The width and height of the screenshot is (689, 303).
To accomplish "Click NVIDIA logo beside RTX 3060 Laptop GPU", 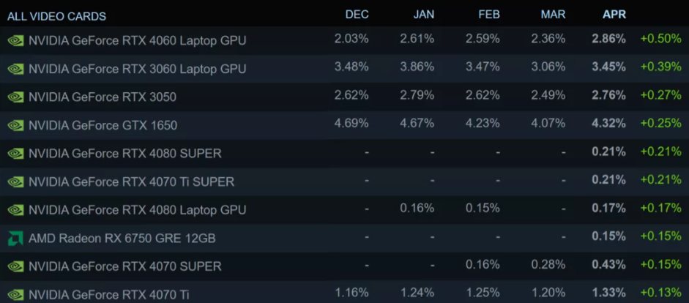I will [x=15, y=69].
